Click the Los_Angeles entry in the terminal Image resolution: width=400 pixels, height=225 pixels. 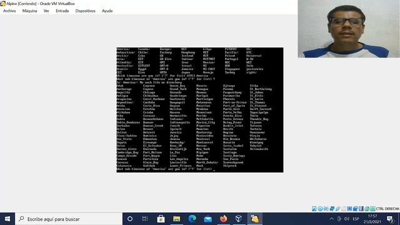tap(179, 159)
